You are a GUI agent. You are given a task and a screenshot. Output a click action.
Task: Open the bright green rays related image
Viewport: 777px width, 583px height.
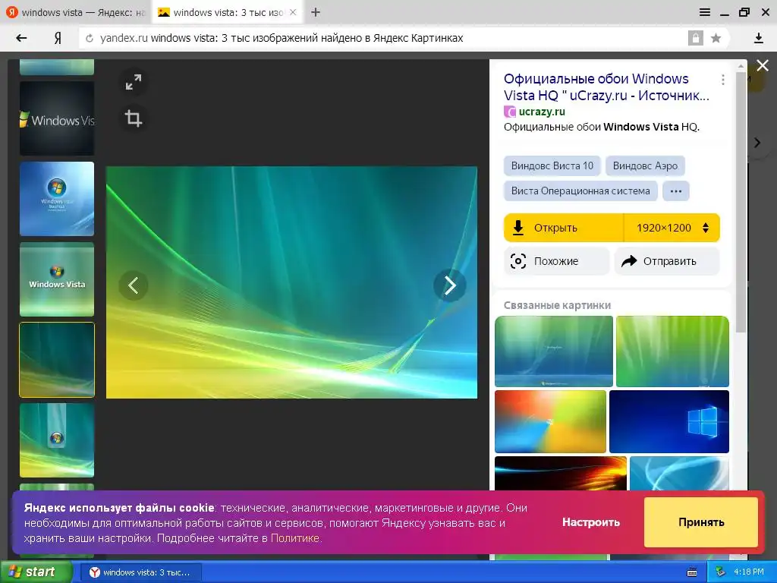point(672,351)
